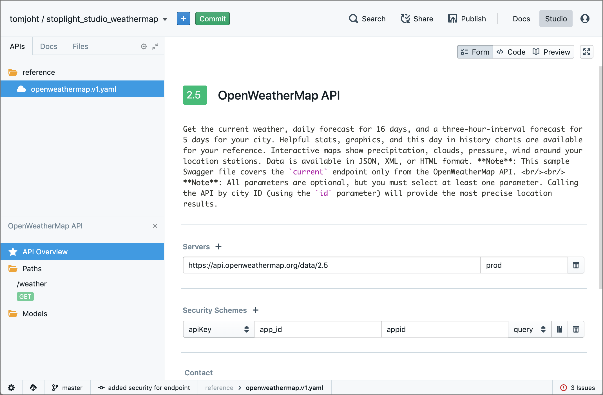Switch to Docs mode in header
603x395 pixels.
pos(521,19)
